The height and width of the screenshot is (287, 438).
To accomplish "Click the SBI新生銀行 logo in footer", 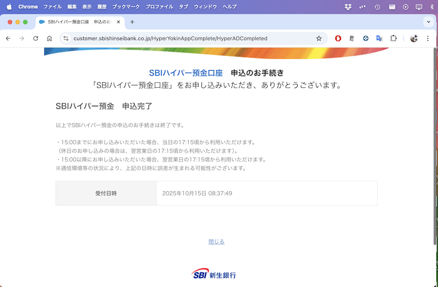I will 214,274.
